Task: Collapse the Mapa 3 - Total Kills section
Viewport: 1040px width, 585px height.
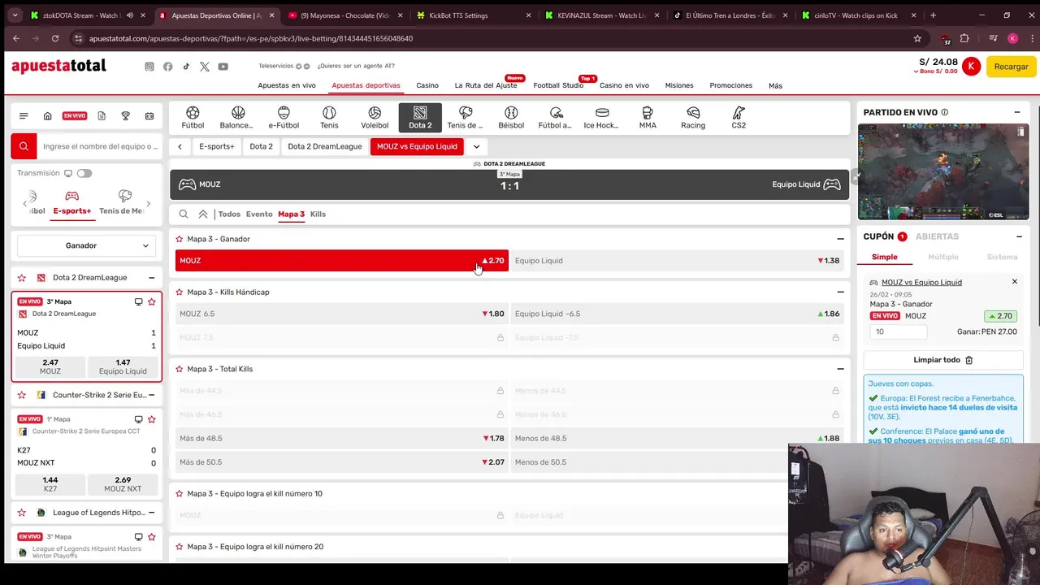Action: (840, 369)
